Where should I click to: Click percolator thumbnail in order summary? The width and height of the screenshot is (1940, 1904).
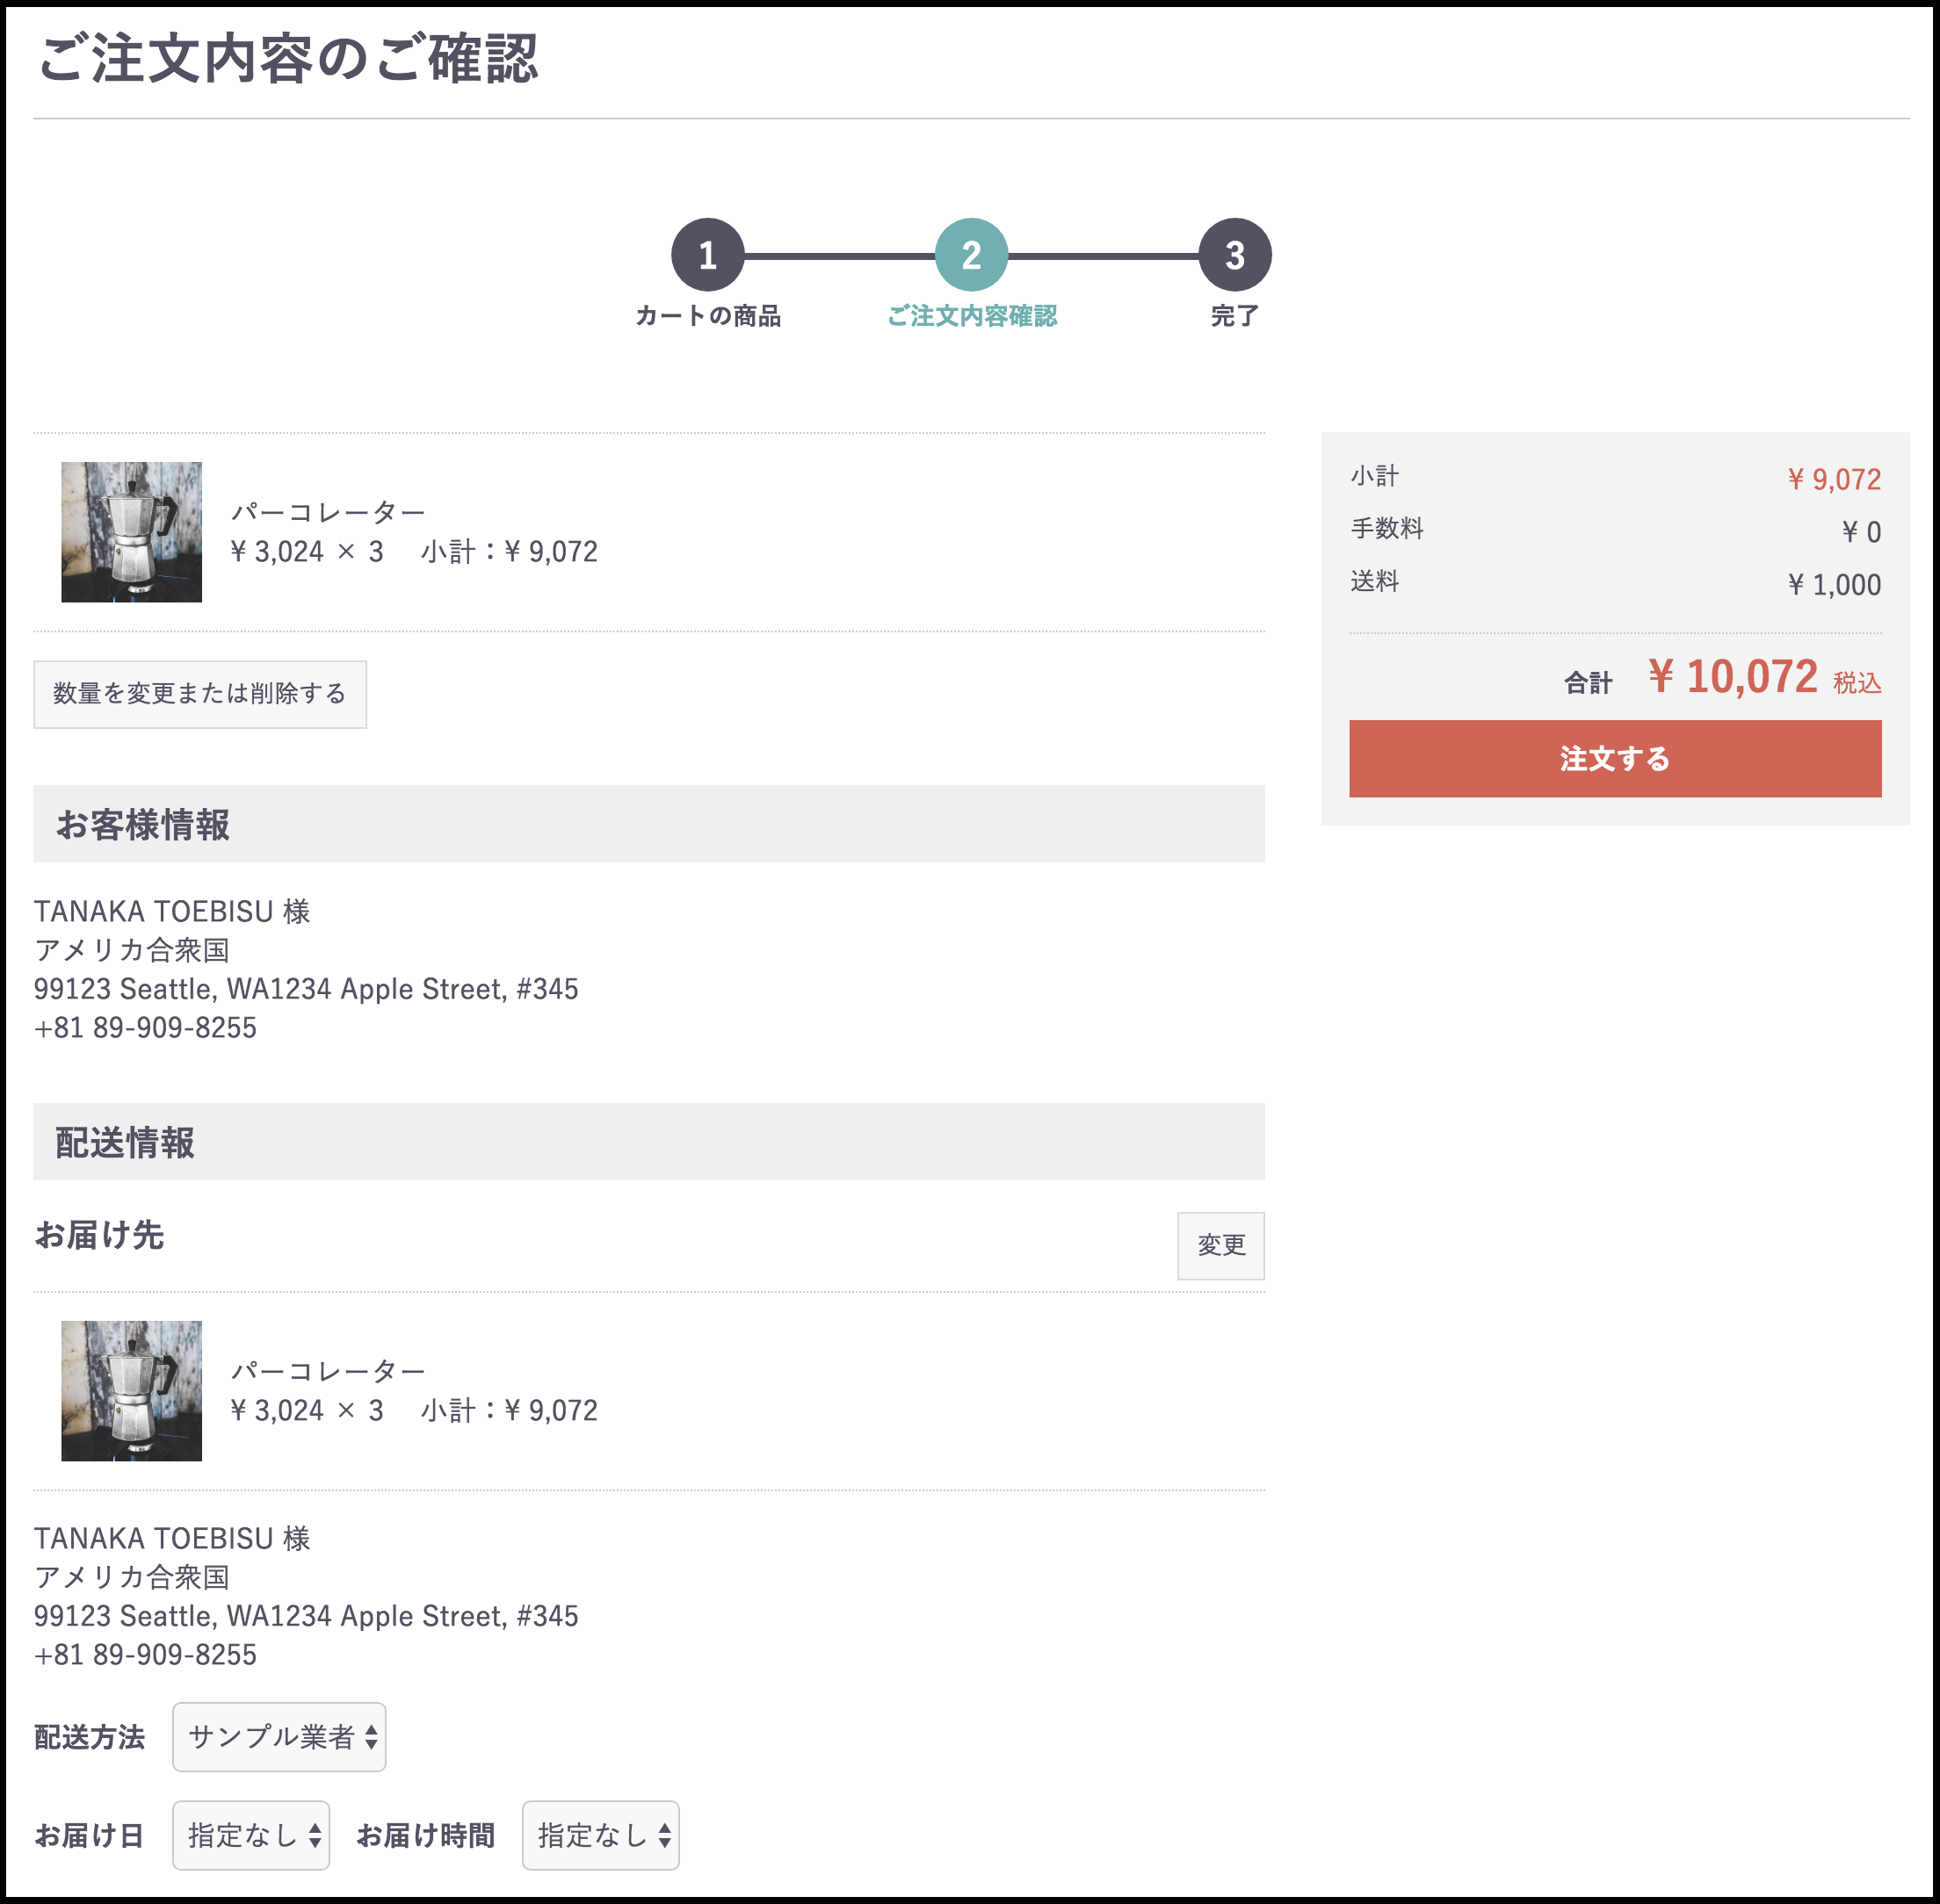(x=131, y=532)
